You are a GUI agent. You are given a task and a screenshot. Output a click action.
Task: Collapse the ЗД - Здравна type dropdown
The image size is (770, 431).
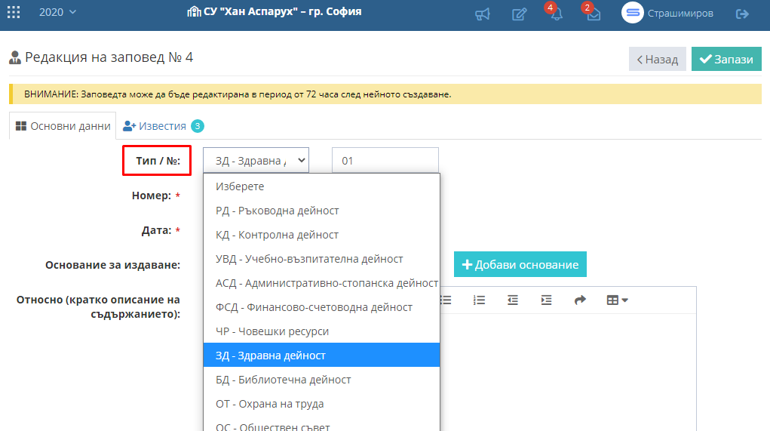[x=256, y=161]
